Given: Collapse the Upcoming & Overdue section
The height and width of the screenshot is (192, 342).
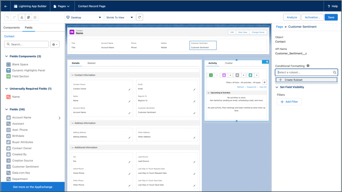Looking at the screenshot, I should [x=208, y=93].
